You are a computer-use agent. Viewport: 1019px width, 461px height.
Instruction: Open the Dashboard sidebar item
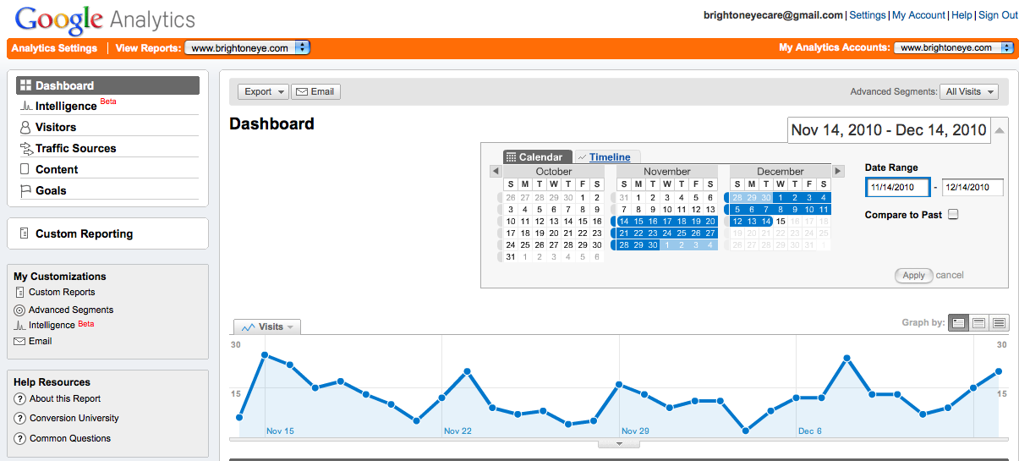(x=108, y=85)
